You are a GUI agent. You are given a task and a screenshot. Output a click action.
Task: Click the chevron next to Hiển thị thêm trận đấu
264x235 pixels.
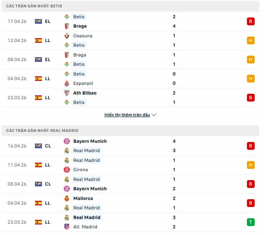[154, 115]
